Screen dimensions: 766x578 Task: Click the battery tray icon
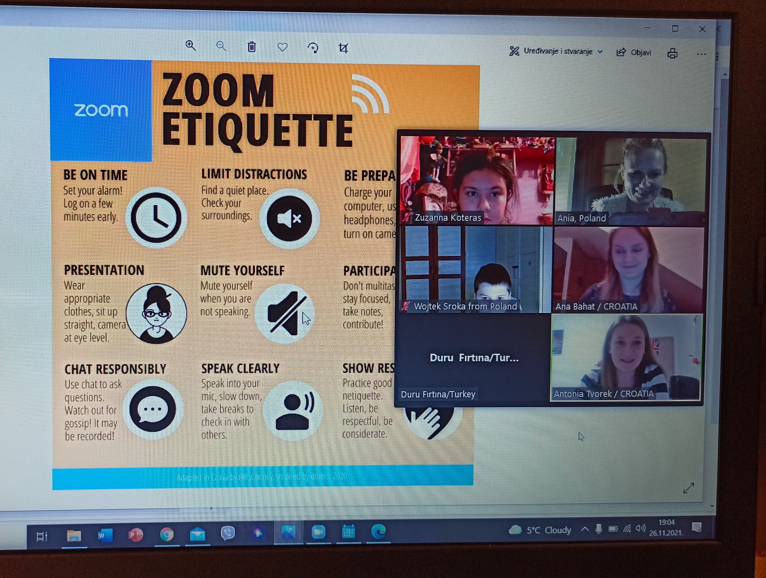[x=613, y=529]
